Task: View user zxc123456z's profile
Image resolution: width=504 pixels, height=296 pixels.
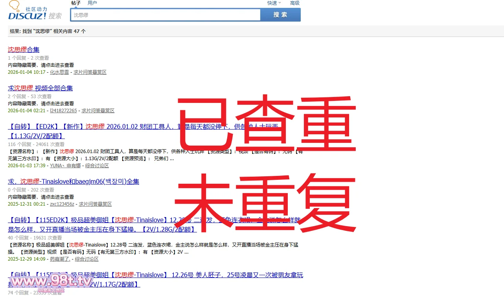Action: click(62, 204)
